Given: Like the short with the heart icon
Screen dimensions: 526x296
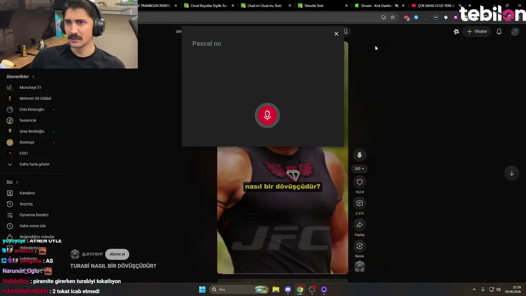Looking at the screenshot, I should tap(360, 182).
